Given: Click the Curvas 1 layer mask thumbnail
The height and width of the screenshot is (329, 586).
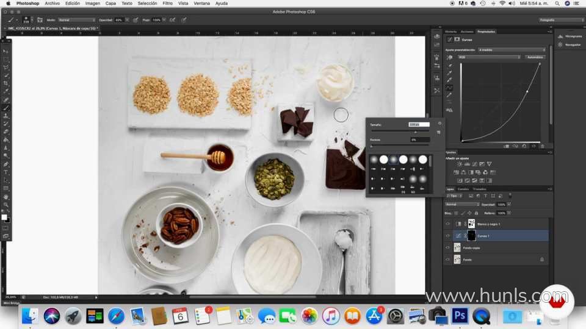Looking at the screenshot, I should 471,236.
